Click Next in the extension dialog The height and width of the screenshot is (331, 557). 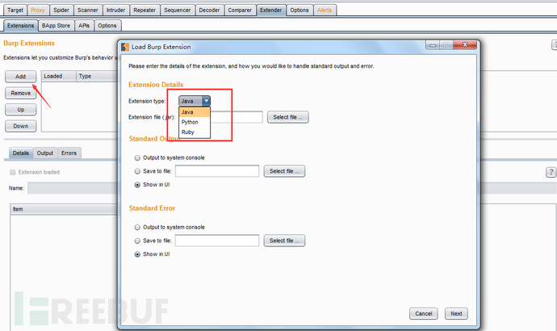[456, 313]
